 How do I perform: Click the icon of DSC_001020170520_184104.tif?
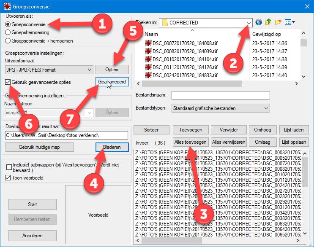tap(148, 59)
